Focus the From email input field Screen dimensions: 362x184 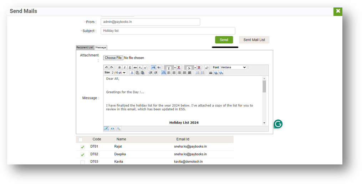(x=150, y=22)
